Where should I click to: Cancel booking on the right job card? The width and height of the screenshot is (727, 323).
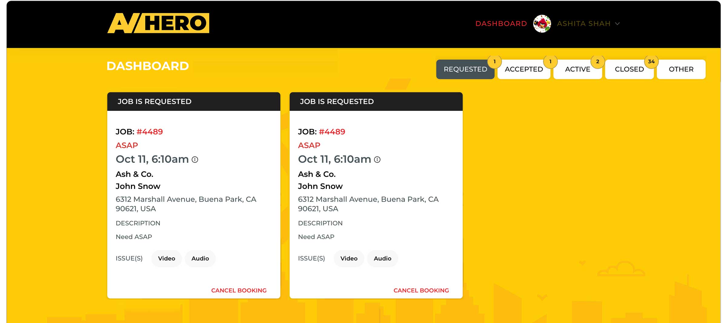421,290
